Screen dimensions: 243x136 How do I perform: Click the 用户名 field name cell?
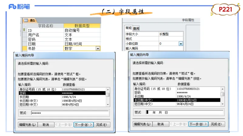[x=45, y=35]
